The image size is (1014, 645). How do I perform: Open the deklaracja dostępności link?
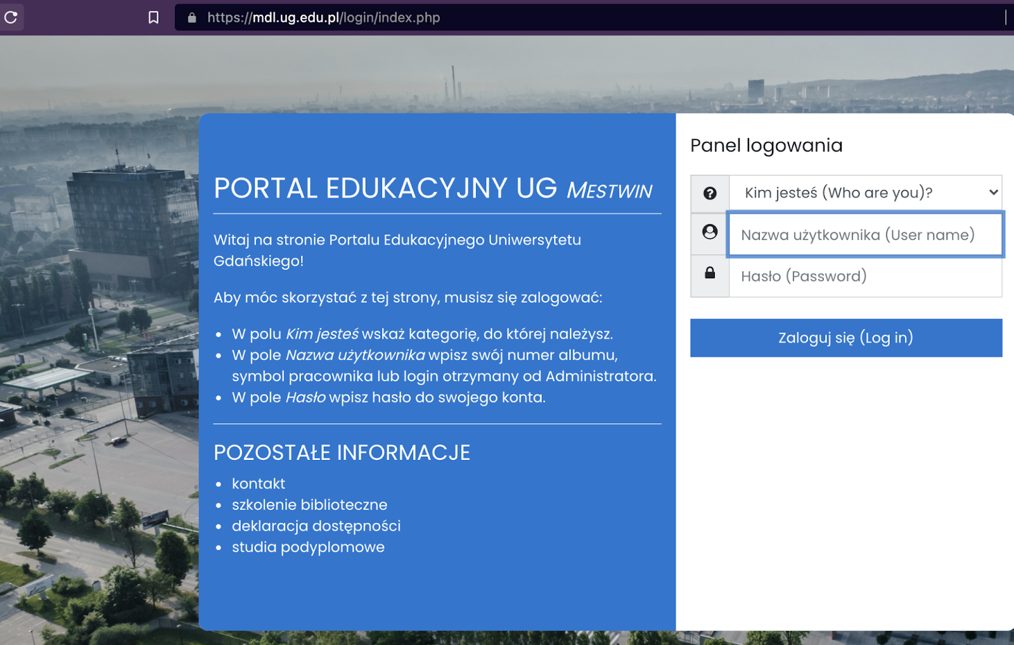316,526
